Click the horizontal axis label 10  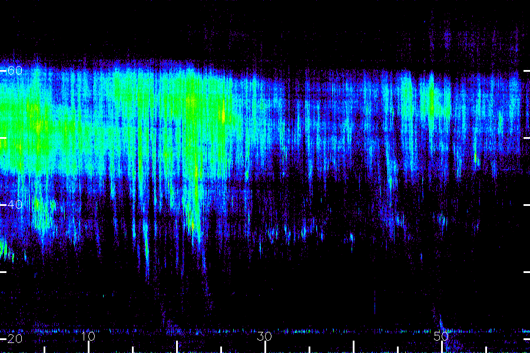tap(88, 336)
